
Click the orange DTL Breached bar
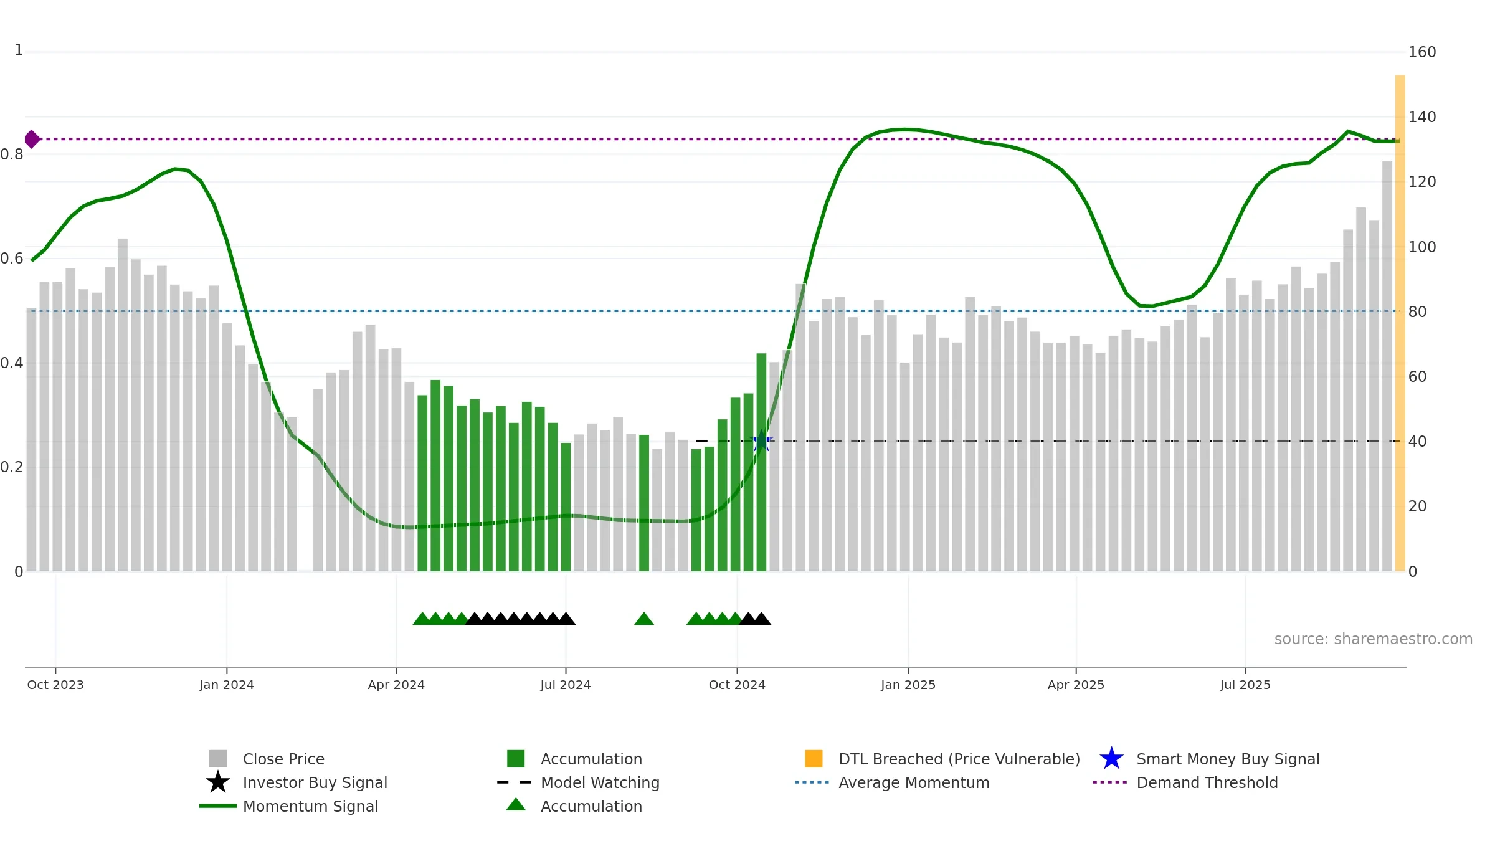[x=1400, y=323]
